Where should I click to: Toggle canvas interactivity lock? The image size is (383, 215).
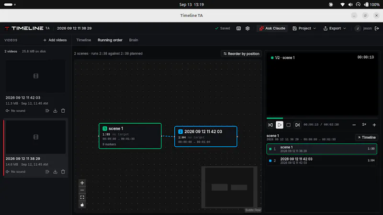click(82, 205)
